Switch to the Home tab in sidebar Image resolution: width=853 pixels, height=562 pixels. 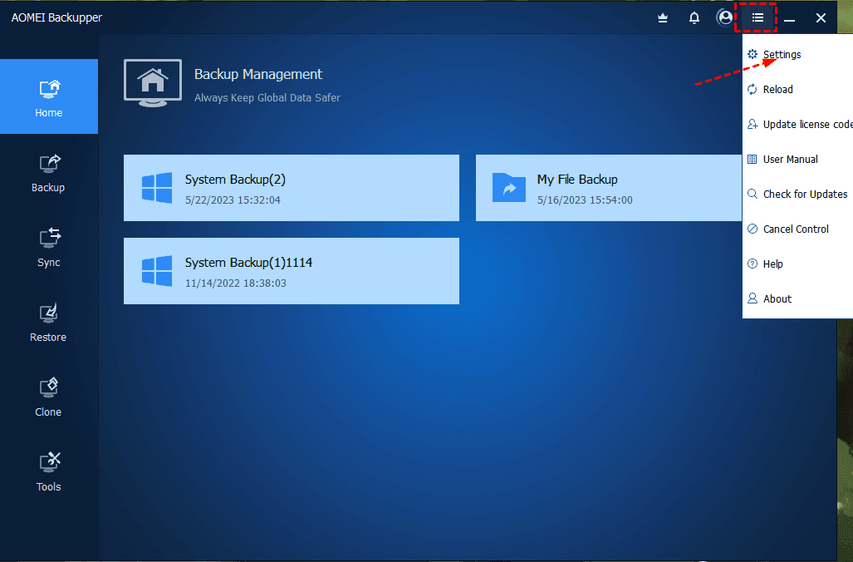pyautogui.click(x=48, y=98)
